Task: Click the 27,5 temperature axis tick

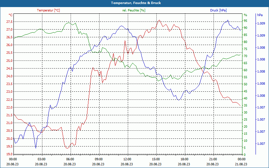Action: click(9, 22)
